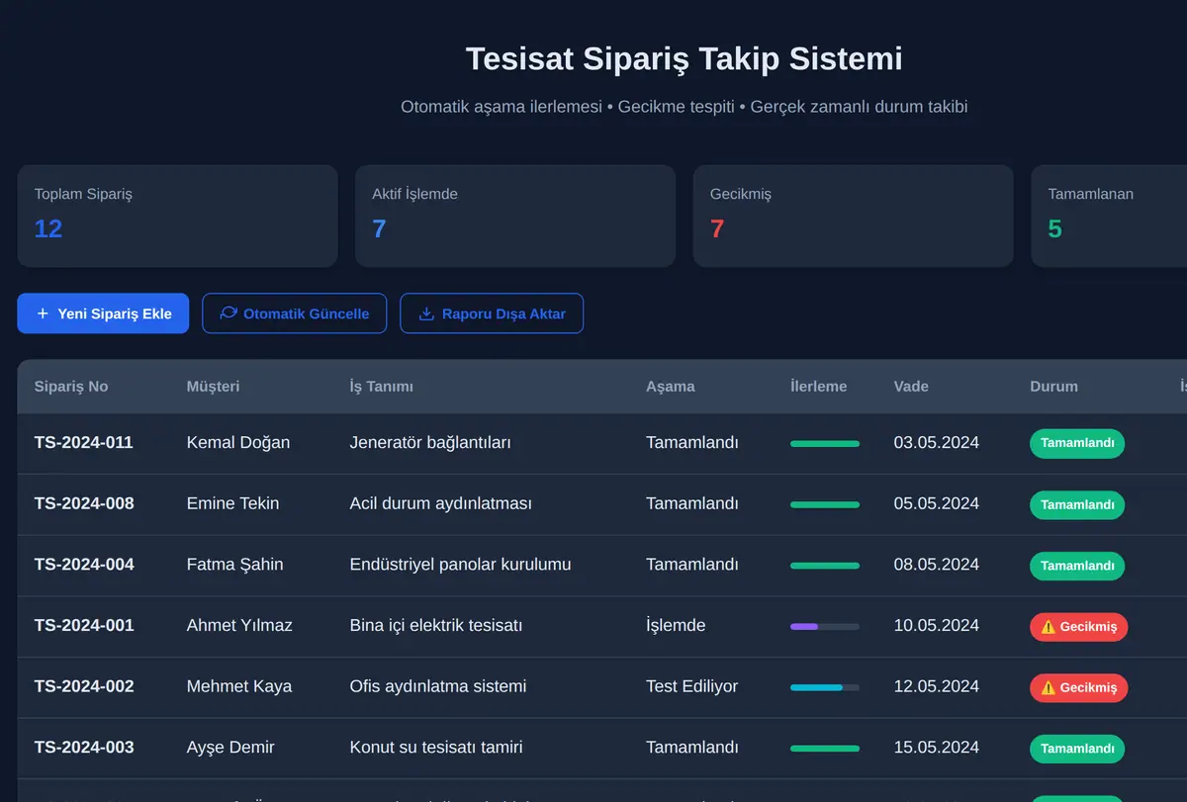
Task: Click due date 12.05.2024
Action: tap(936, 686)
